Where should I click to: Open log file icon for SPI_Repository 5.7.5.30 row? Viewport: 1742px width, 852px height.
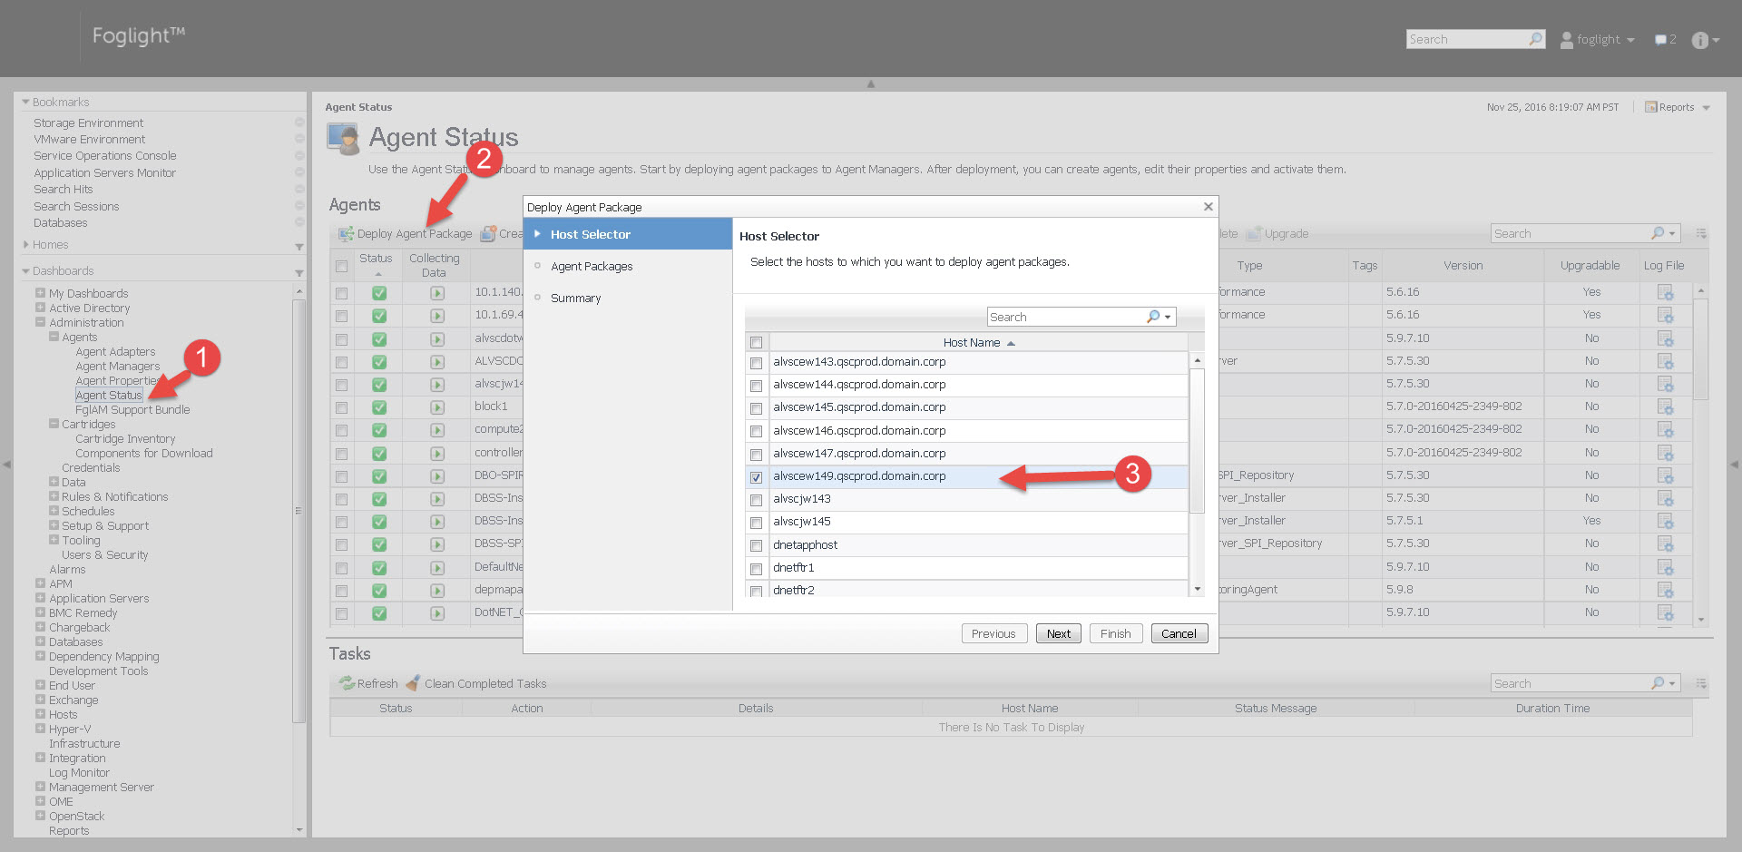(x=1665, y=475)
